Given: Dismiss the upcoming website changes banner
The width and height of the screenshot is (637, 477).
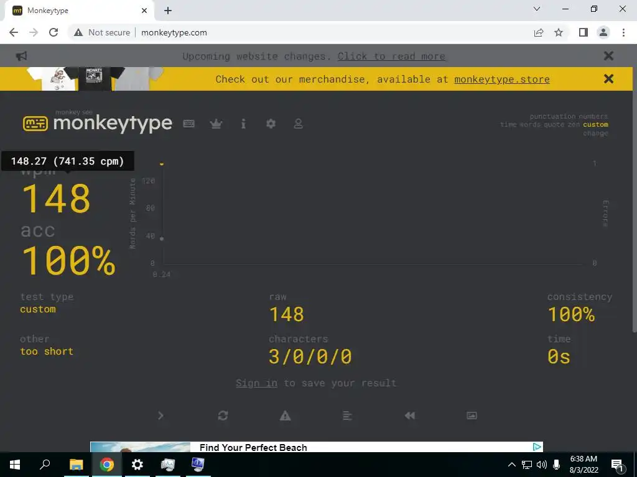Looking at the screenshot, I should click(608, 56).
